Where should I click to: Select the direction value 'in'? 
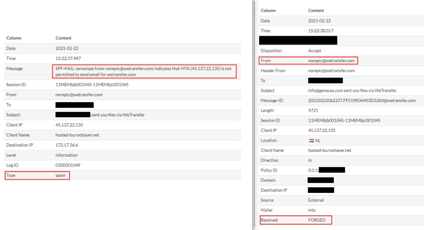click(310, 160)
